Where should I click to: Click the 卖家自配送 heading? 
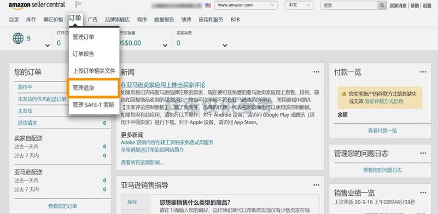click(28, 138)
